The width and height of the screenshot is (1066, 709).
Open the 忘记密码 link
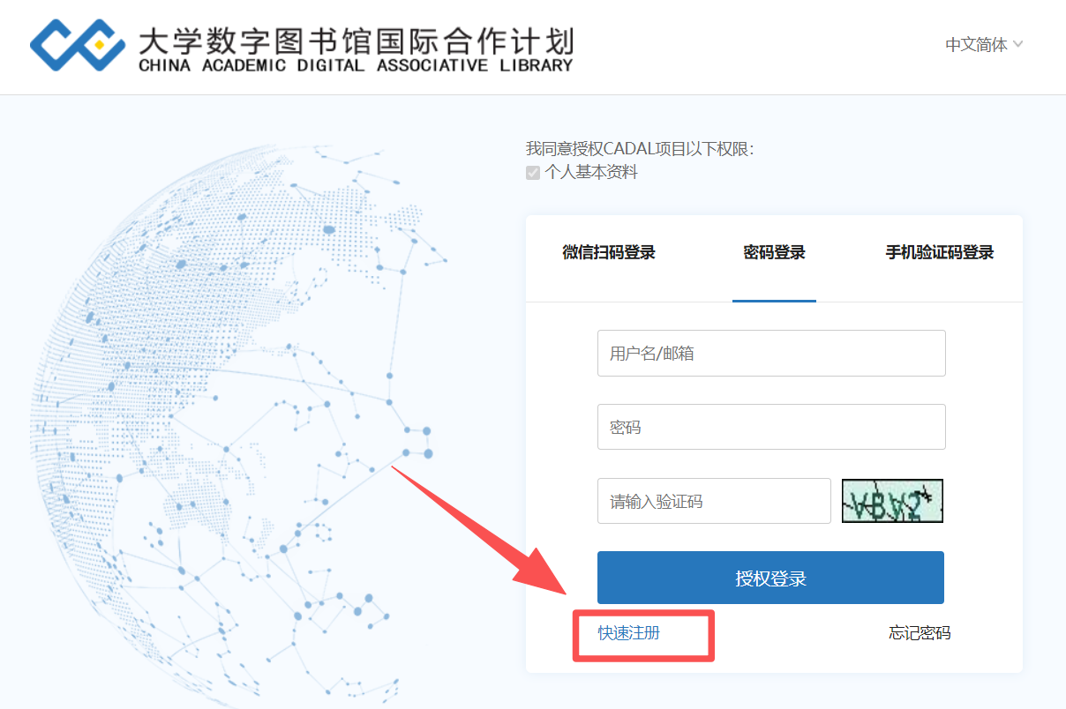(x=920, y=633)
